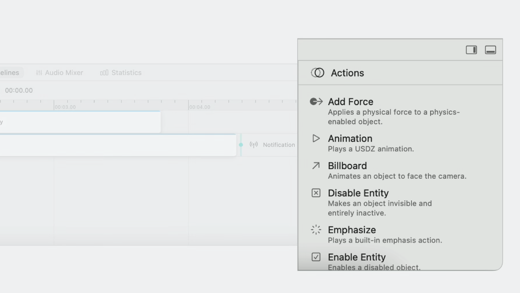Click the Disable Entity crossed-box icon

[316, 193]
